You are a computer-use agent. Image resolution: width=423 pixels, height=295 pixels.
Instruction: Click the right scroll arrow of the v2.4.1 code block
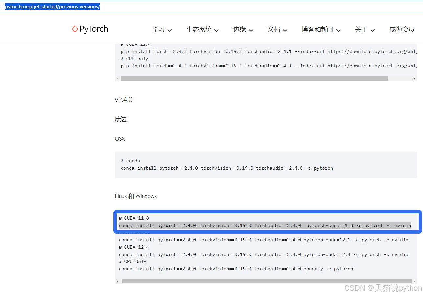415,78
